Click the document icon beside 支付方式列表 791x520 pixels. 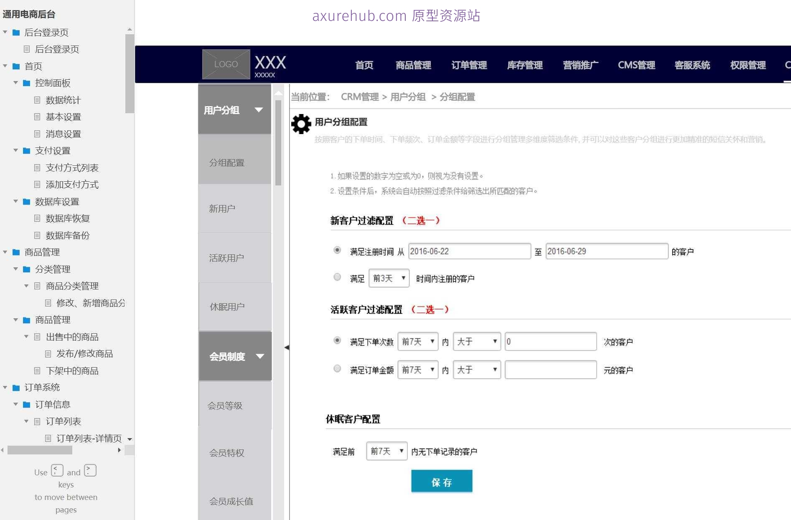(x=38, y=167)
